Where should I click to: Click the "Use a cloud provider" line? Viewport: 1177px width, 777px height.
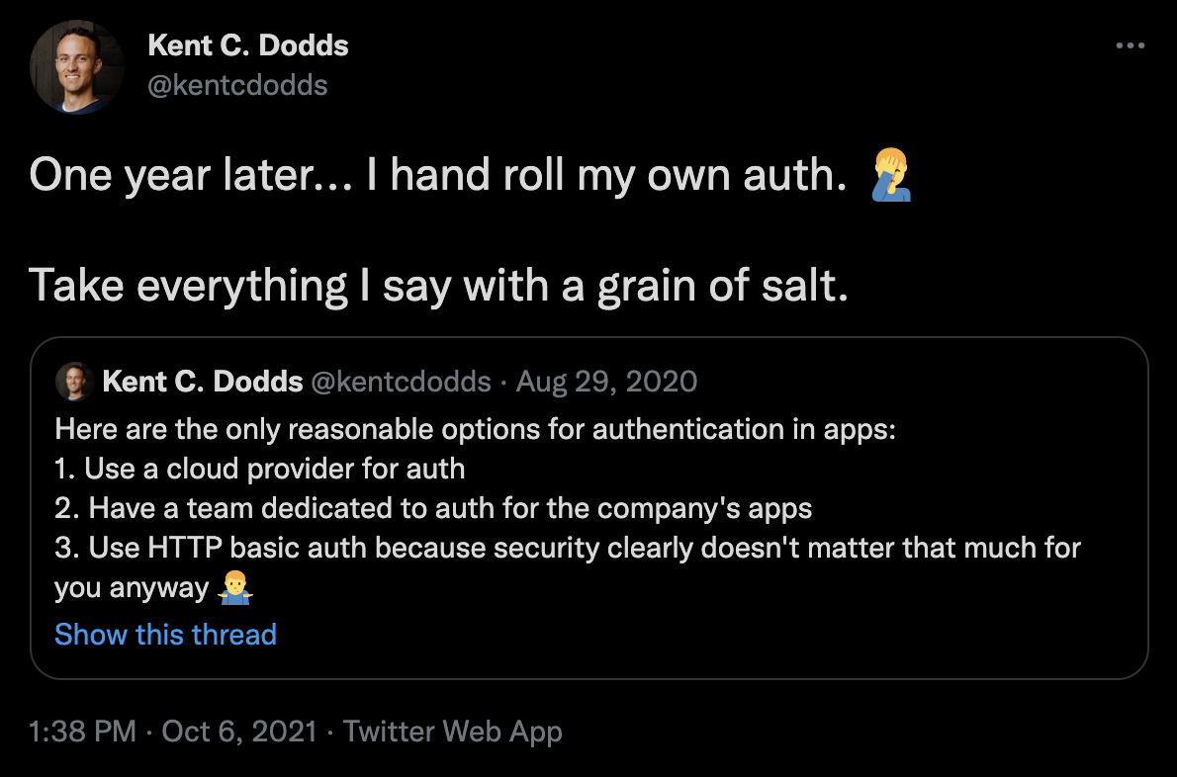click(260, 469)
